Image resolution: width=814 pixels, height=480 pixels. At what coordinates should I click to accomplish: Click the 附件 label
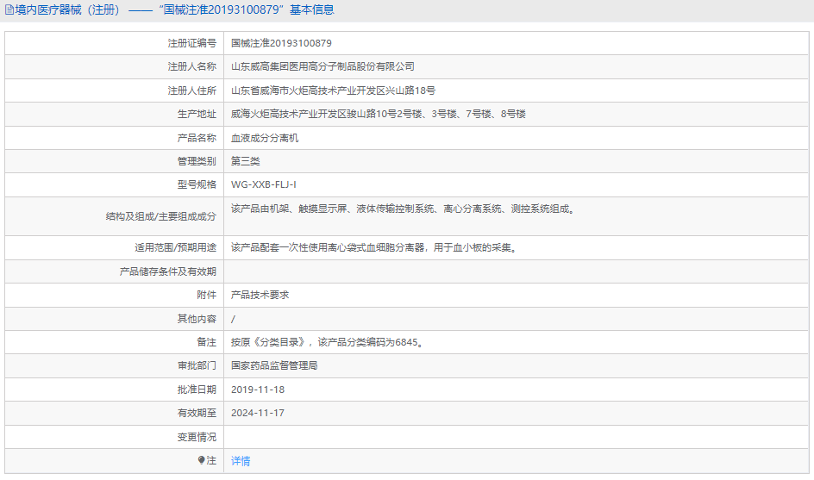click(x=206, y=295)
